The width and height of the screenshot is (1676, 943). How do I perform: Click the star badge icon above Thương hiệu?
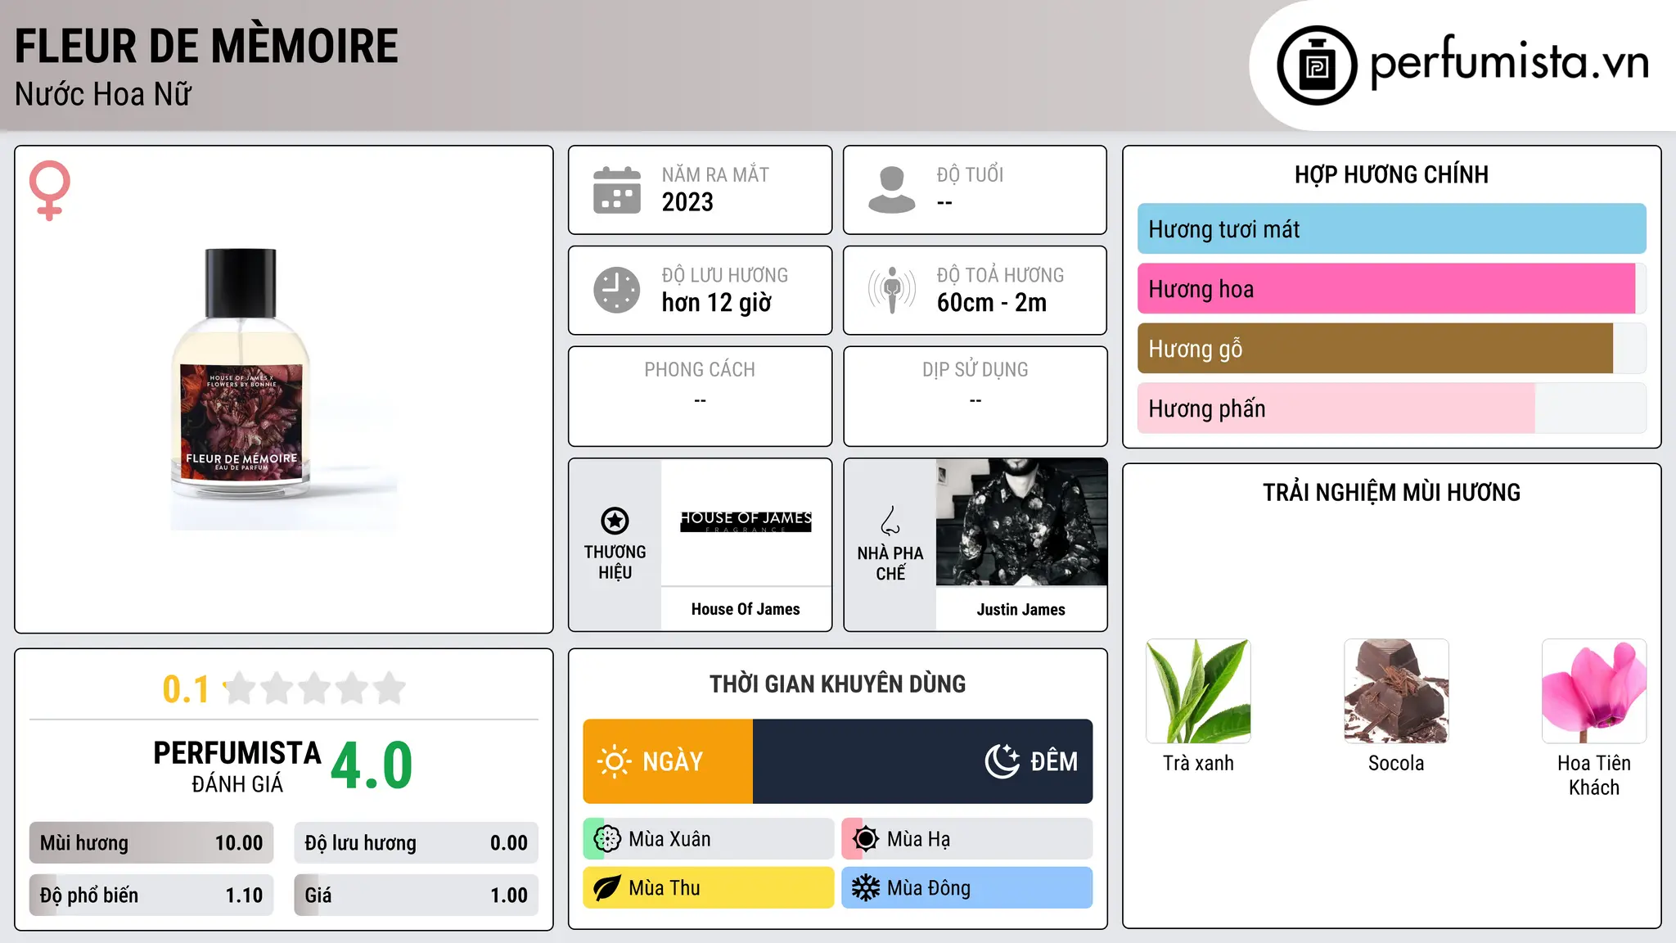(615, 521)
